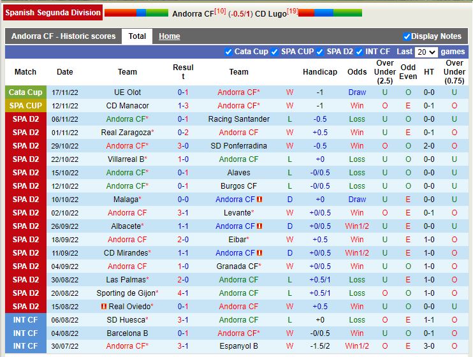Open the Cata Cup match row label
The width and height of the screenshot is (473, 357).
pos(25,92)
